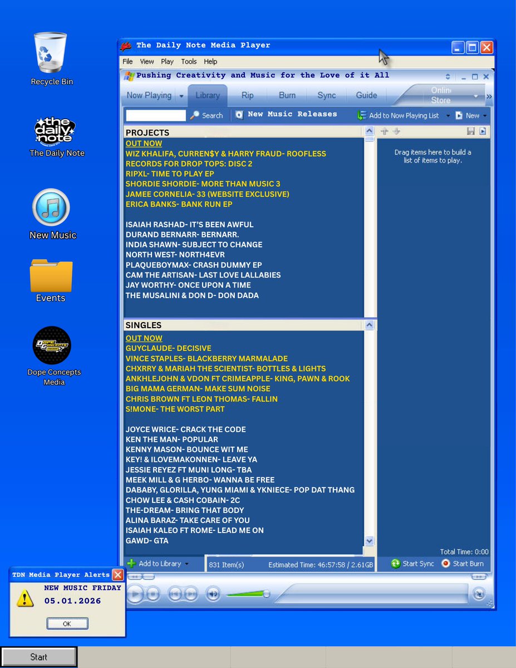The height and width of the screenshot is (668, 516).
Task: Click the Start Burn label
Action: [x=468, y=564]
